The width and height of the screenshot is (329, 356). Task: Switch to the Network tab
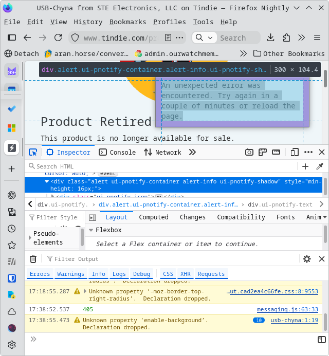pyautogui.click(x=162, y=153)
